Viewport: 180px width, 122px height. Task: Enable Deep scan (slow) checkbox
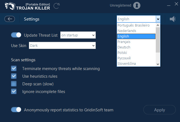coord(14,84)
